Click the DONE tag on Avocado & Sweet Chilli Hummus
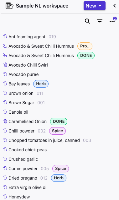The height and width of the screenshot is (200, 119). tap(86, 56)
